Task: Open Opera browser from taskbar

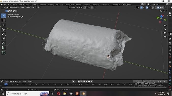Action: pyautogui.click(x=59, y=94)
